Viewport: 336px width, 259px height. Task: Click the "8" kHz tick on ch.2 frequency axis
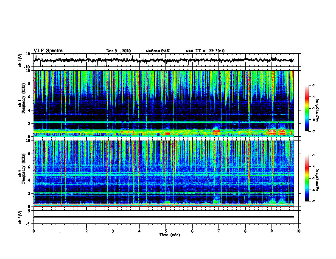point(30,154)
